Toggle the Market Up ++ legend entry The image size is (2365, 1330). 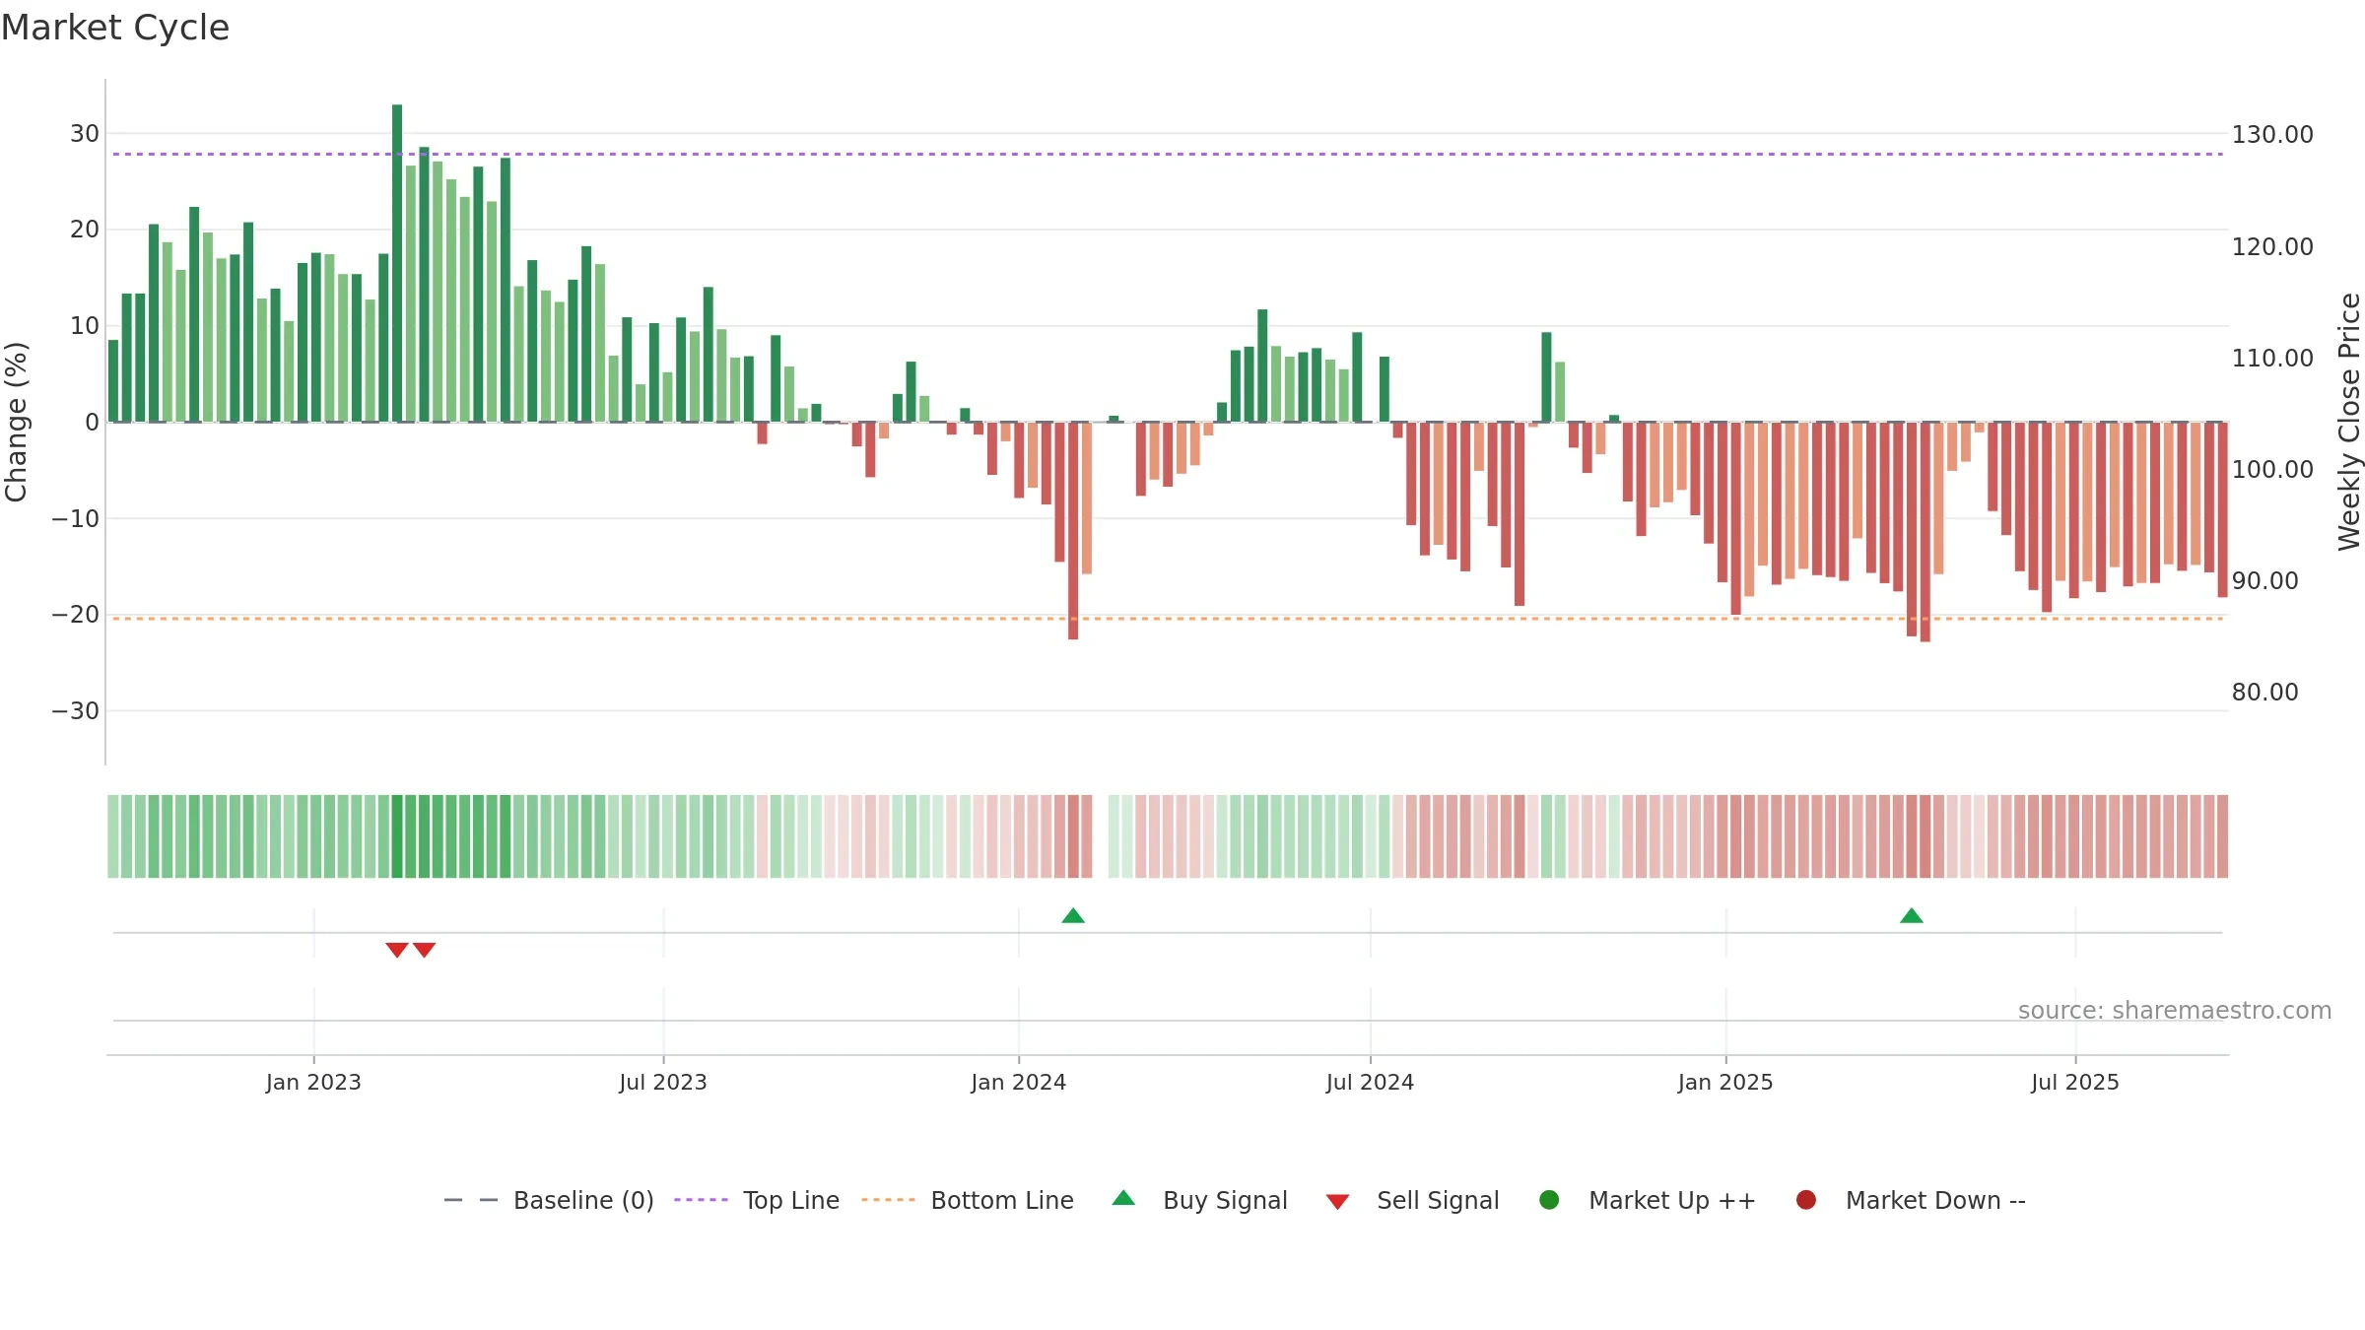click(1647, 1200)
